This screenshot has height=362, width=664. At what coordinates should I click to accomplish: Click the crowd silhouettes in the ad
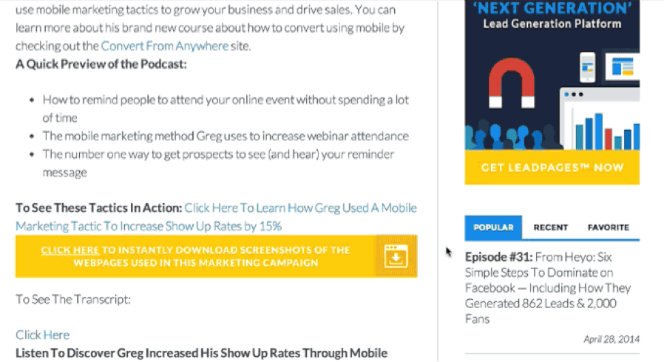514,134
